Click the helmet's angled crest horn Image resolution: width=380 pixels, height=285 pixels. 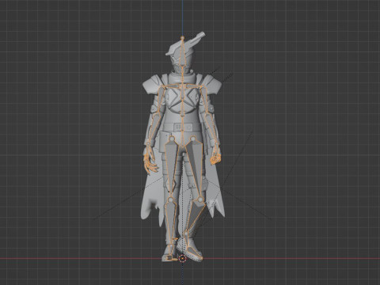pyautogui.click(x=197, y=39)
